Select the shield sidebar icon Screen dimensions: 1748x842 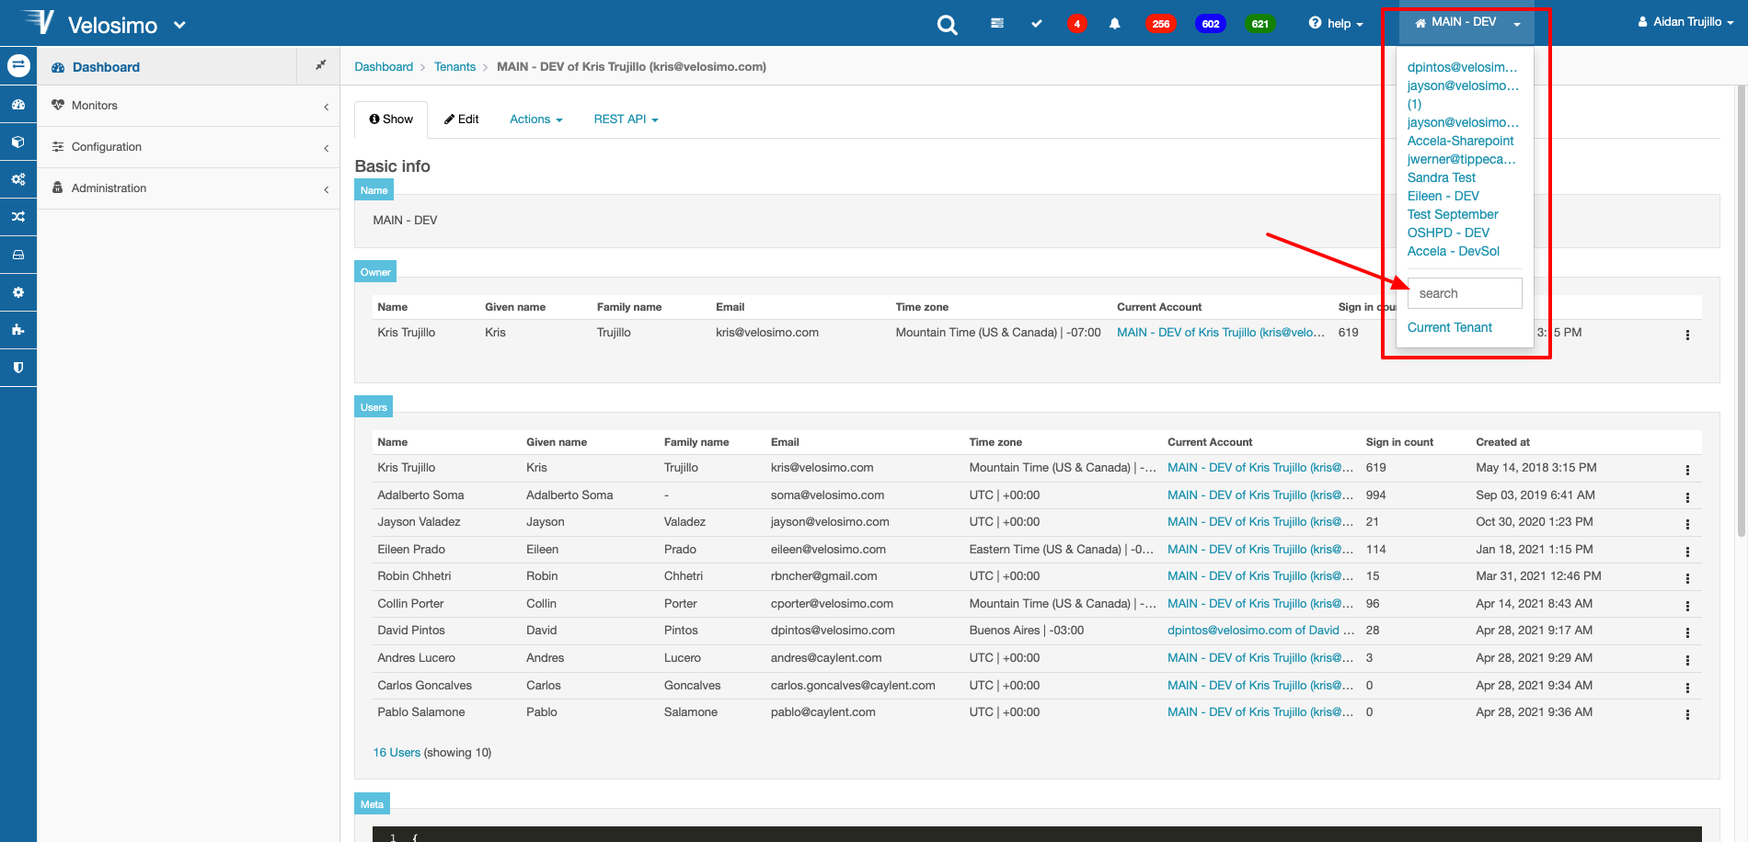(x=18, y=368)
